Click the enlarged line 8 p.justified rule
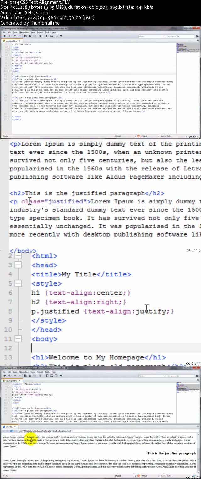201x479 pixels. coord(102,311)
